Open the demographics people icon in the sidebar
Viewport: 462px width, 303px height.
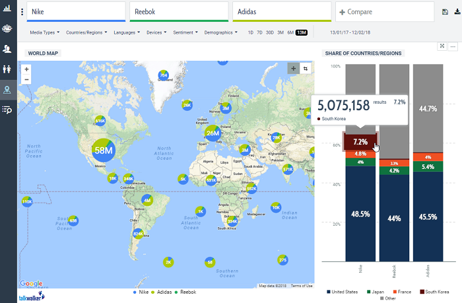[x=8, y=69]
